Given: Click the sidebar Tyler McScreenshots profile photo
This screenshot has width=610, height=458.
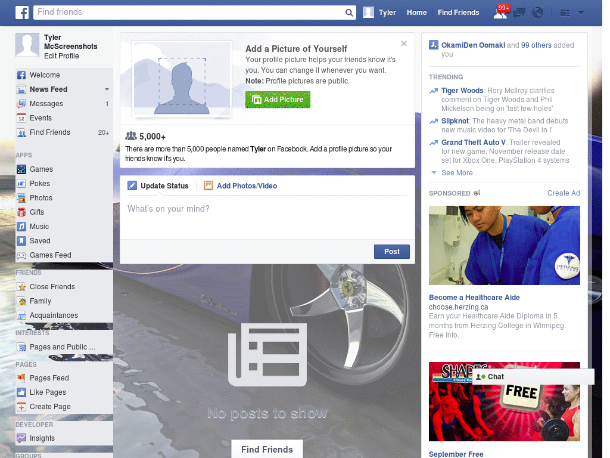Looking at the screenshot, I should (27, 44).
